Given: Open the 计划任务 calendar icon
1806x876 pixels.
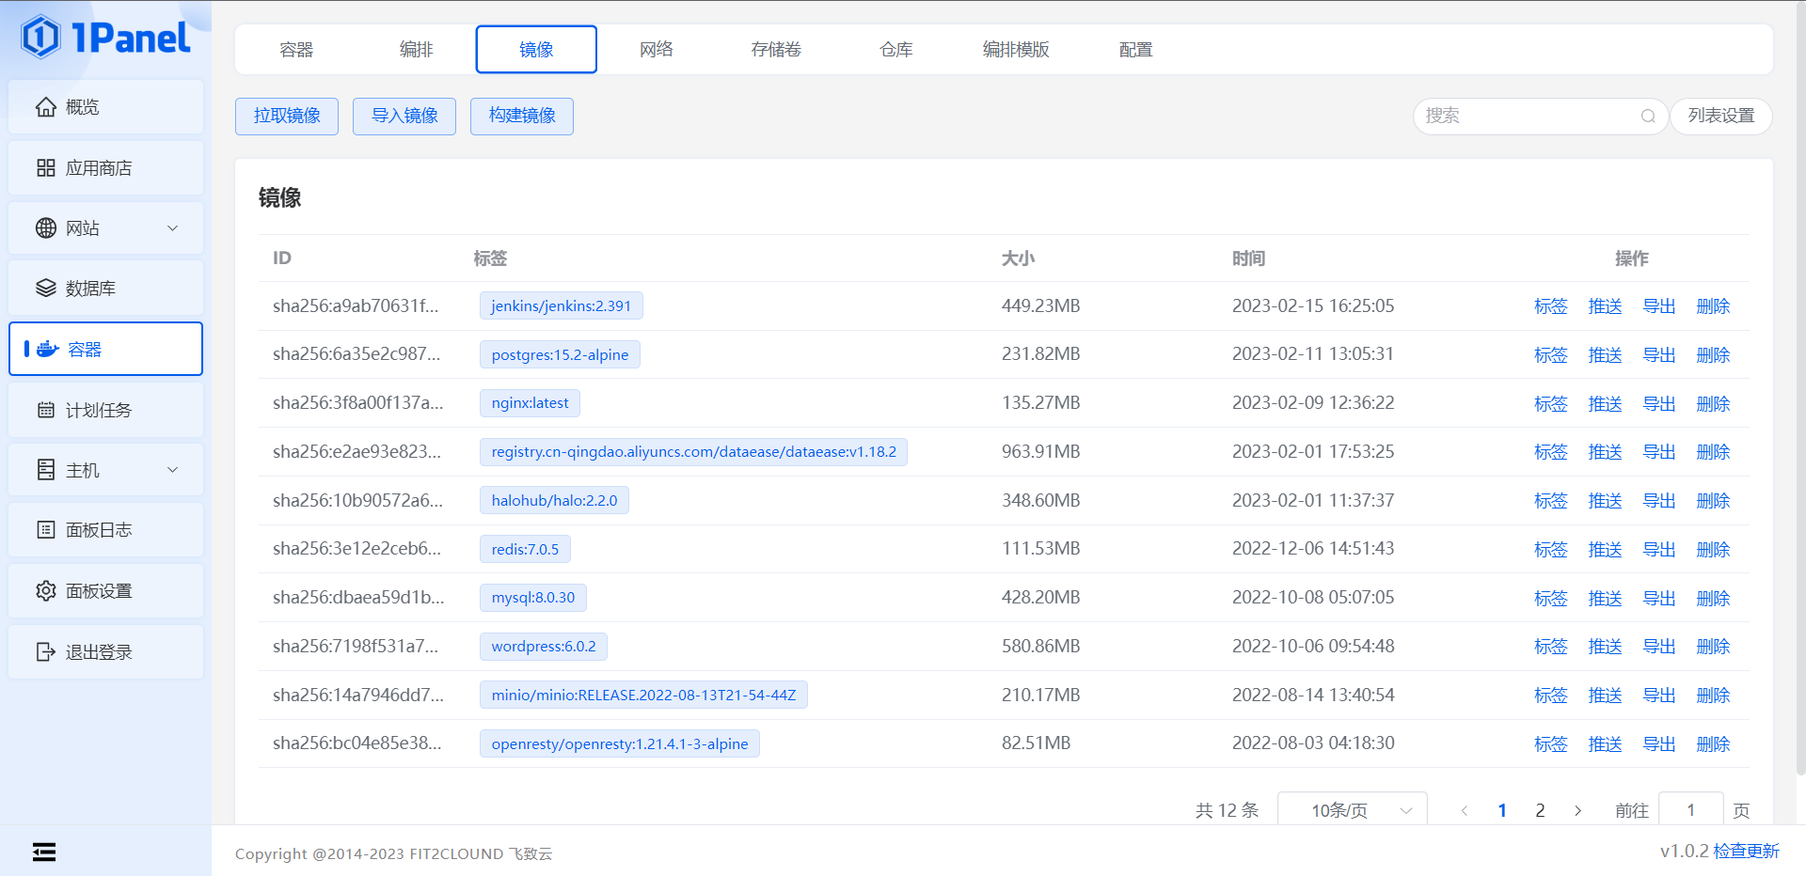Looking at the screenshot, I should click(46, 410).
